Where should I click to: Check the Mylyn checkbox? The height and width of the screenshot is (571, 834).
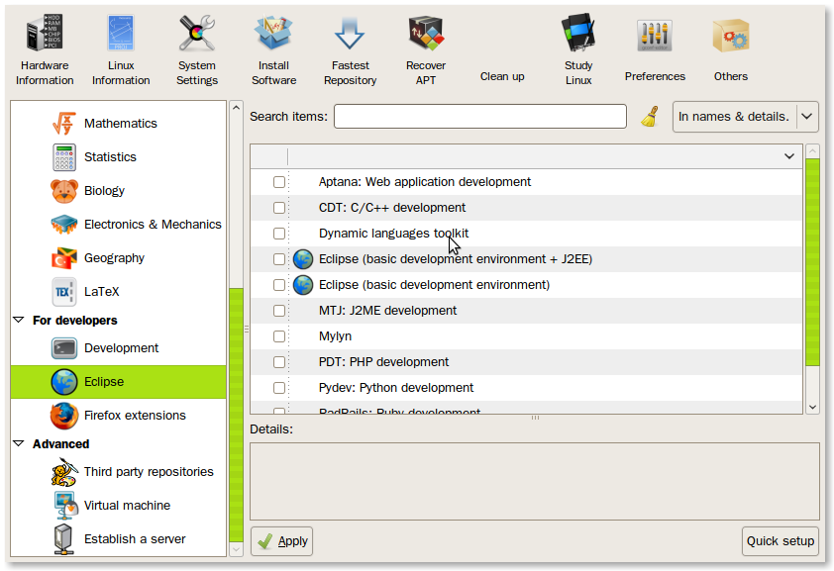click(x=279, y=336)
